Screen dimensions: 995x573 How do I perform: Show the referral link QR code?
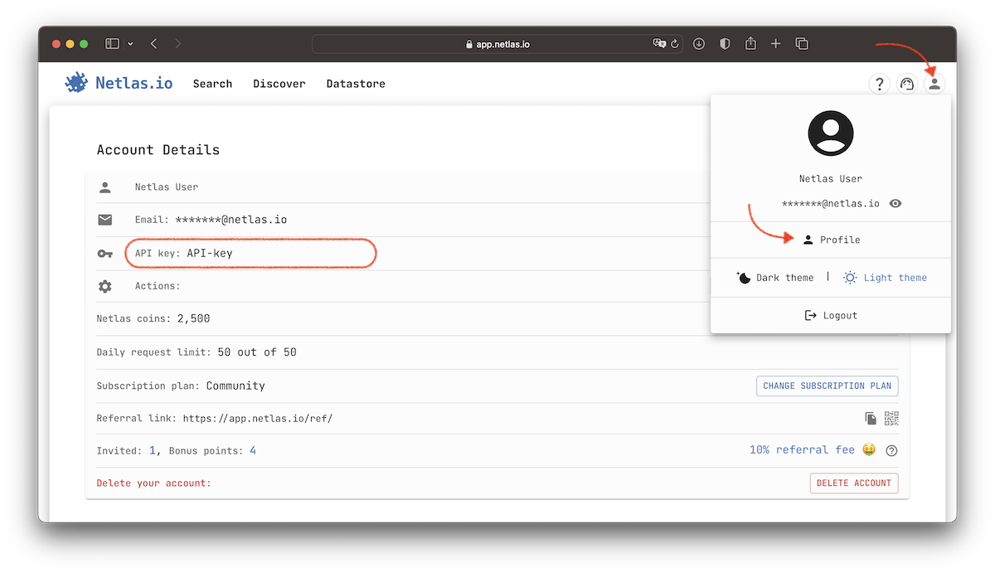(891, 418)
